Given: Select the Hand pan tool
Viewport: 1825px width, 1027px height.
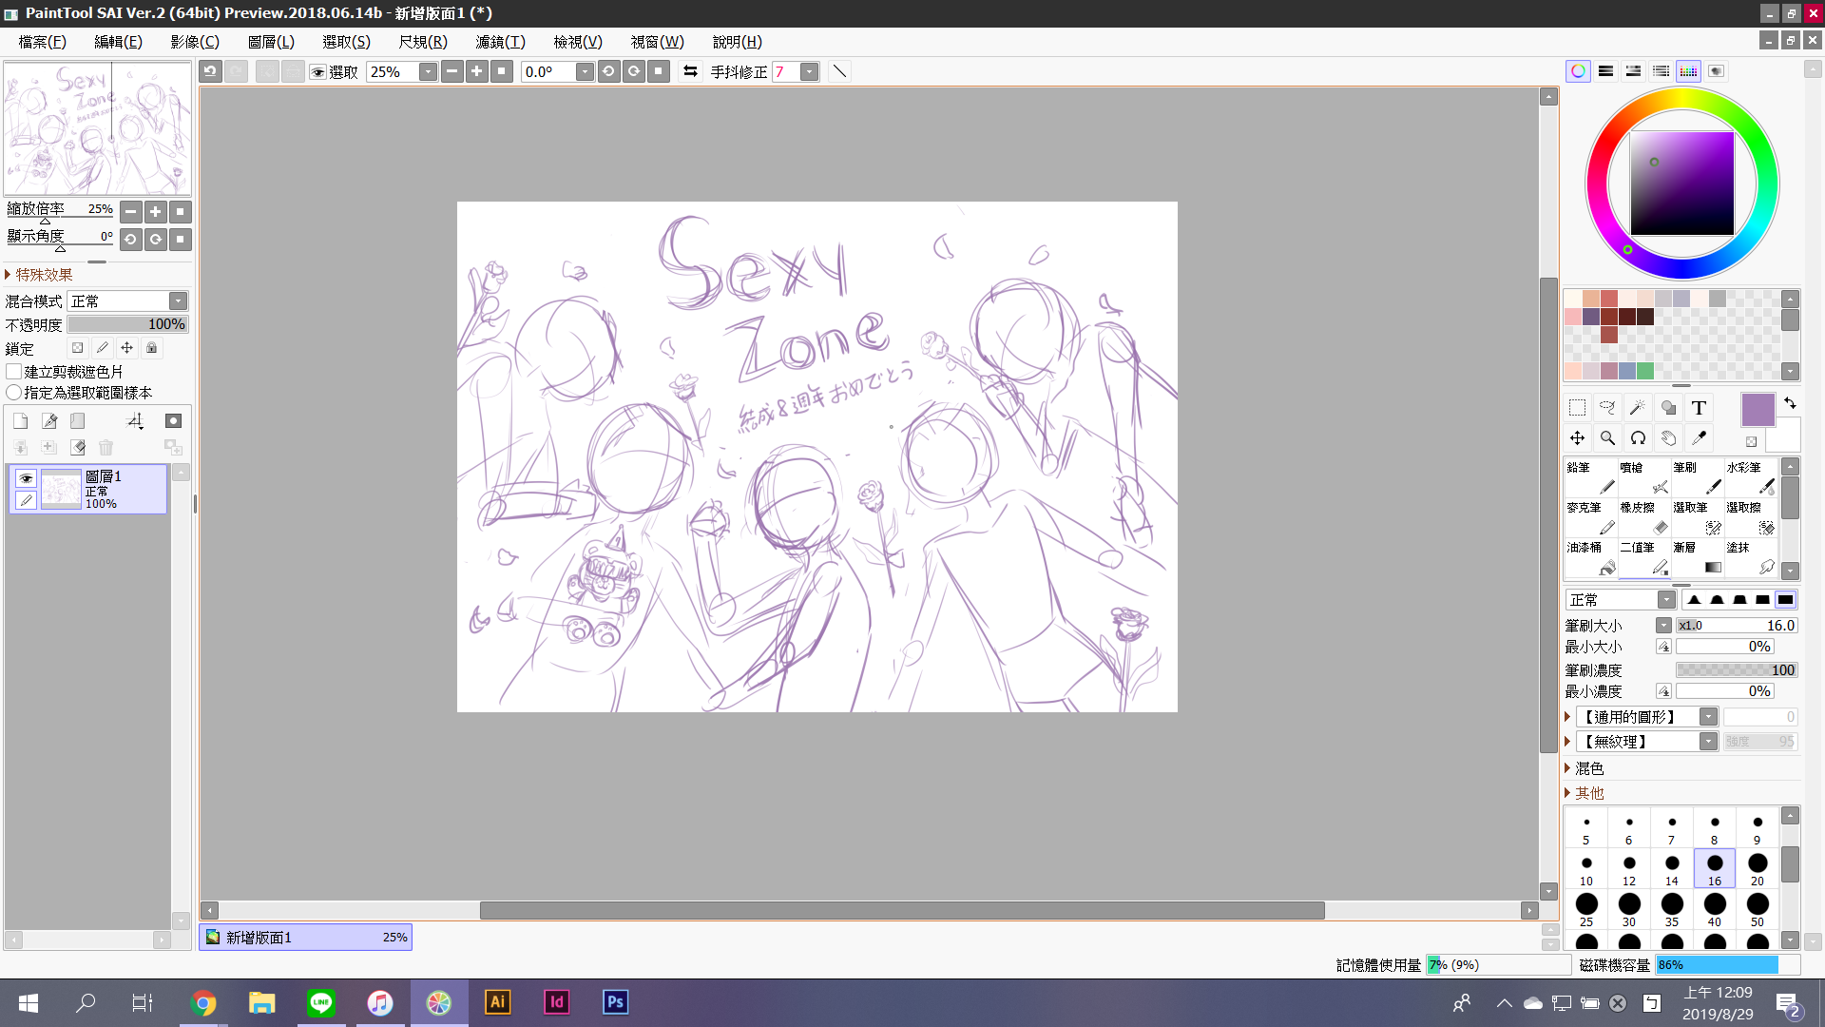Looking at the screenshot, I should 1668,438.
